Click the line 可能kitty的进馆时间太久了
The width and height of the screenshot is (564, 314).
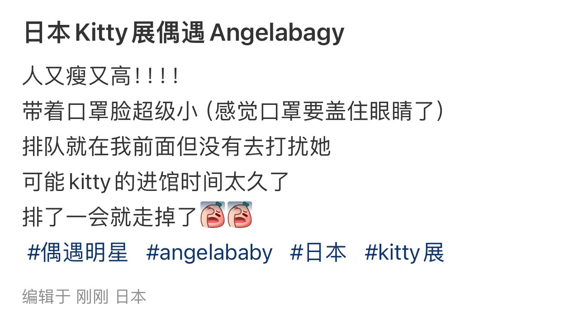pyautogui.click(x=156, y=181)
